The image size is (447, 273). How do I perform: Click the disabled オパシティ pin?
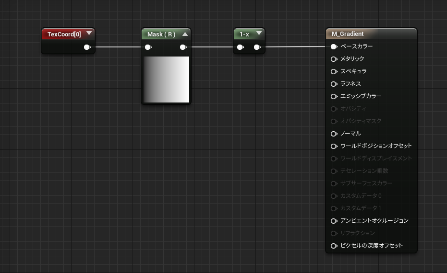pyautogui.click(x=334, y=109)
